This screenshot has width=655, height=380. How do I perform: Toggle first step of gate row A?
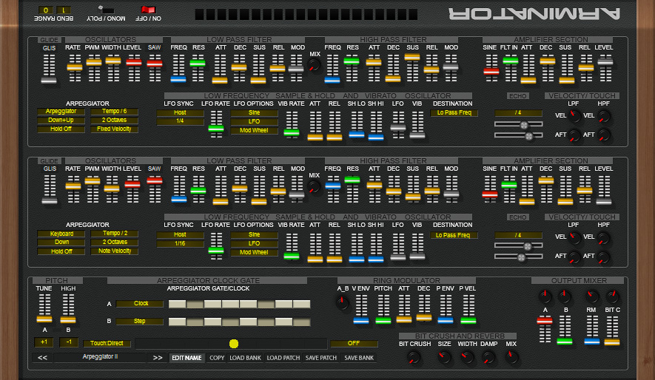click(177, 304)
